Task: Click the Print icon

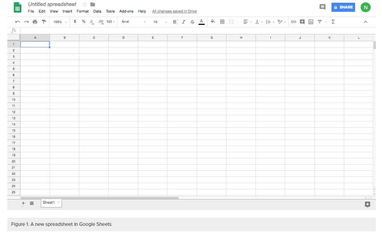Action: click(35, 22)
